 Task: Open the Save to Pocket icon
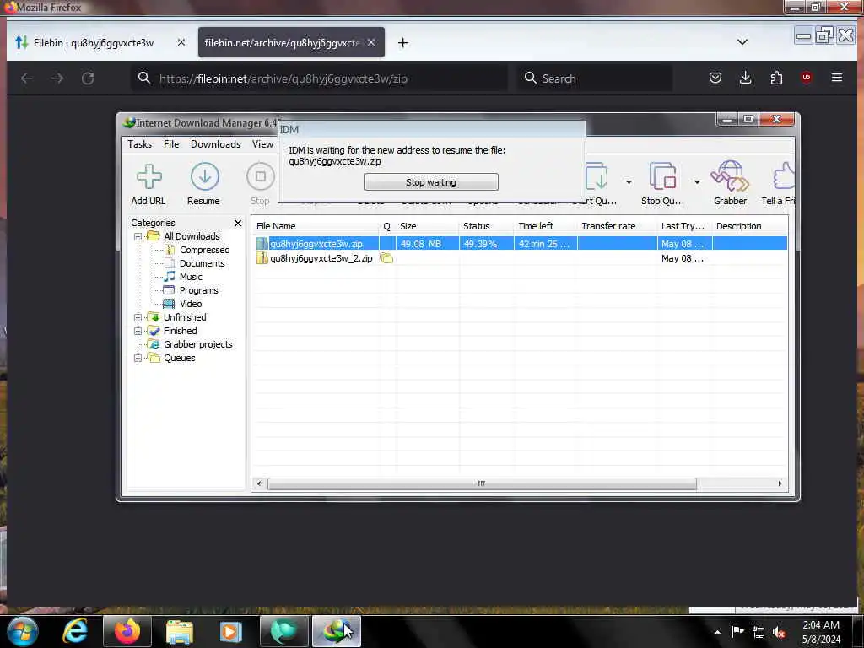(x=715, y=78)
